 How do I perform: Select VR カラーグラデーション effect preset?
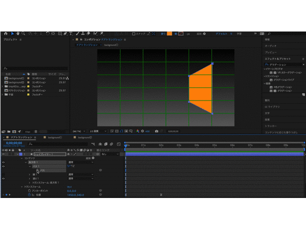(286, 73)
